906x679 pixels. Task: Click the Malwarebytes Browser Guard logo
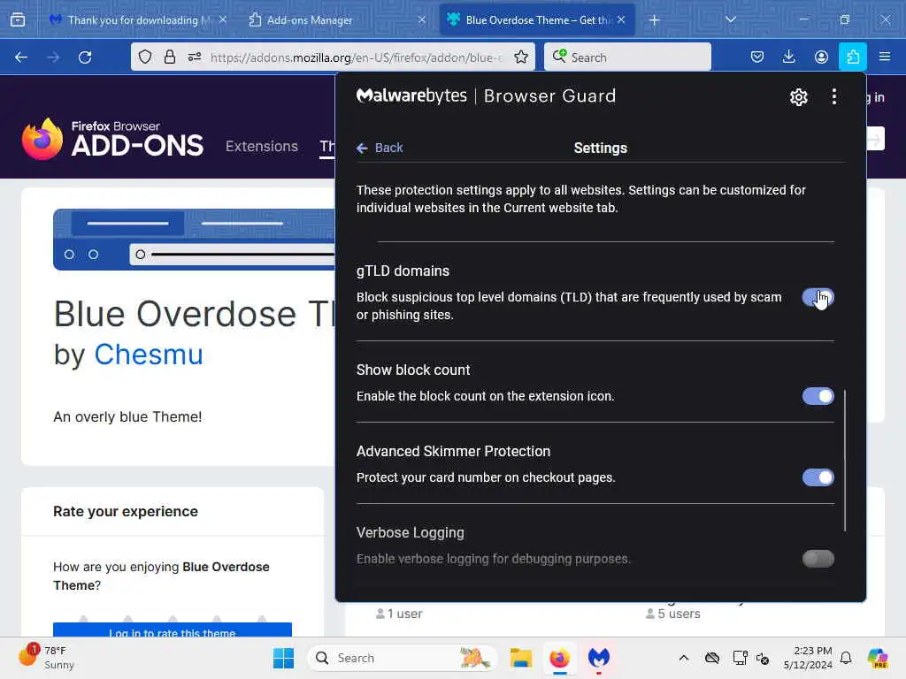coord(486,95)
